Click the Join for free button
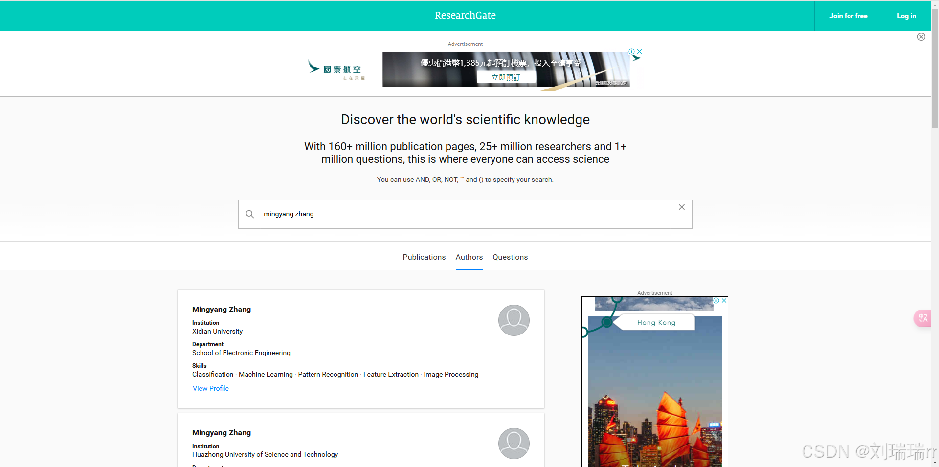 pos(848,16)
